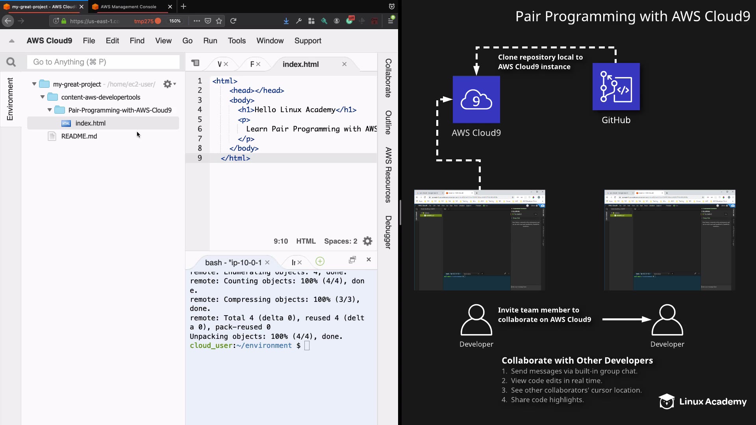Click the Go to Anything search field
The height and width of the screenshot is (425, 756).
[x=103, y=62]
